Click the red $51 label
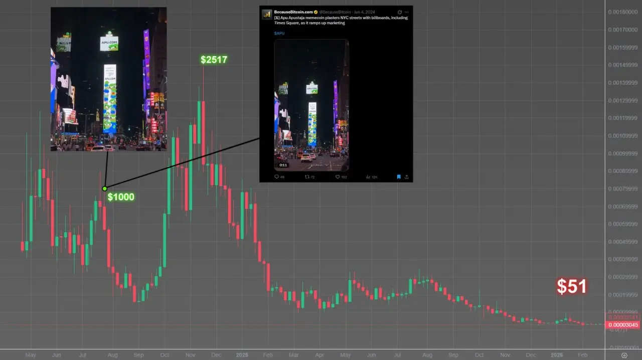This screenshot has width=642, height=360. point(571,286)
